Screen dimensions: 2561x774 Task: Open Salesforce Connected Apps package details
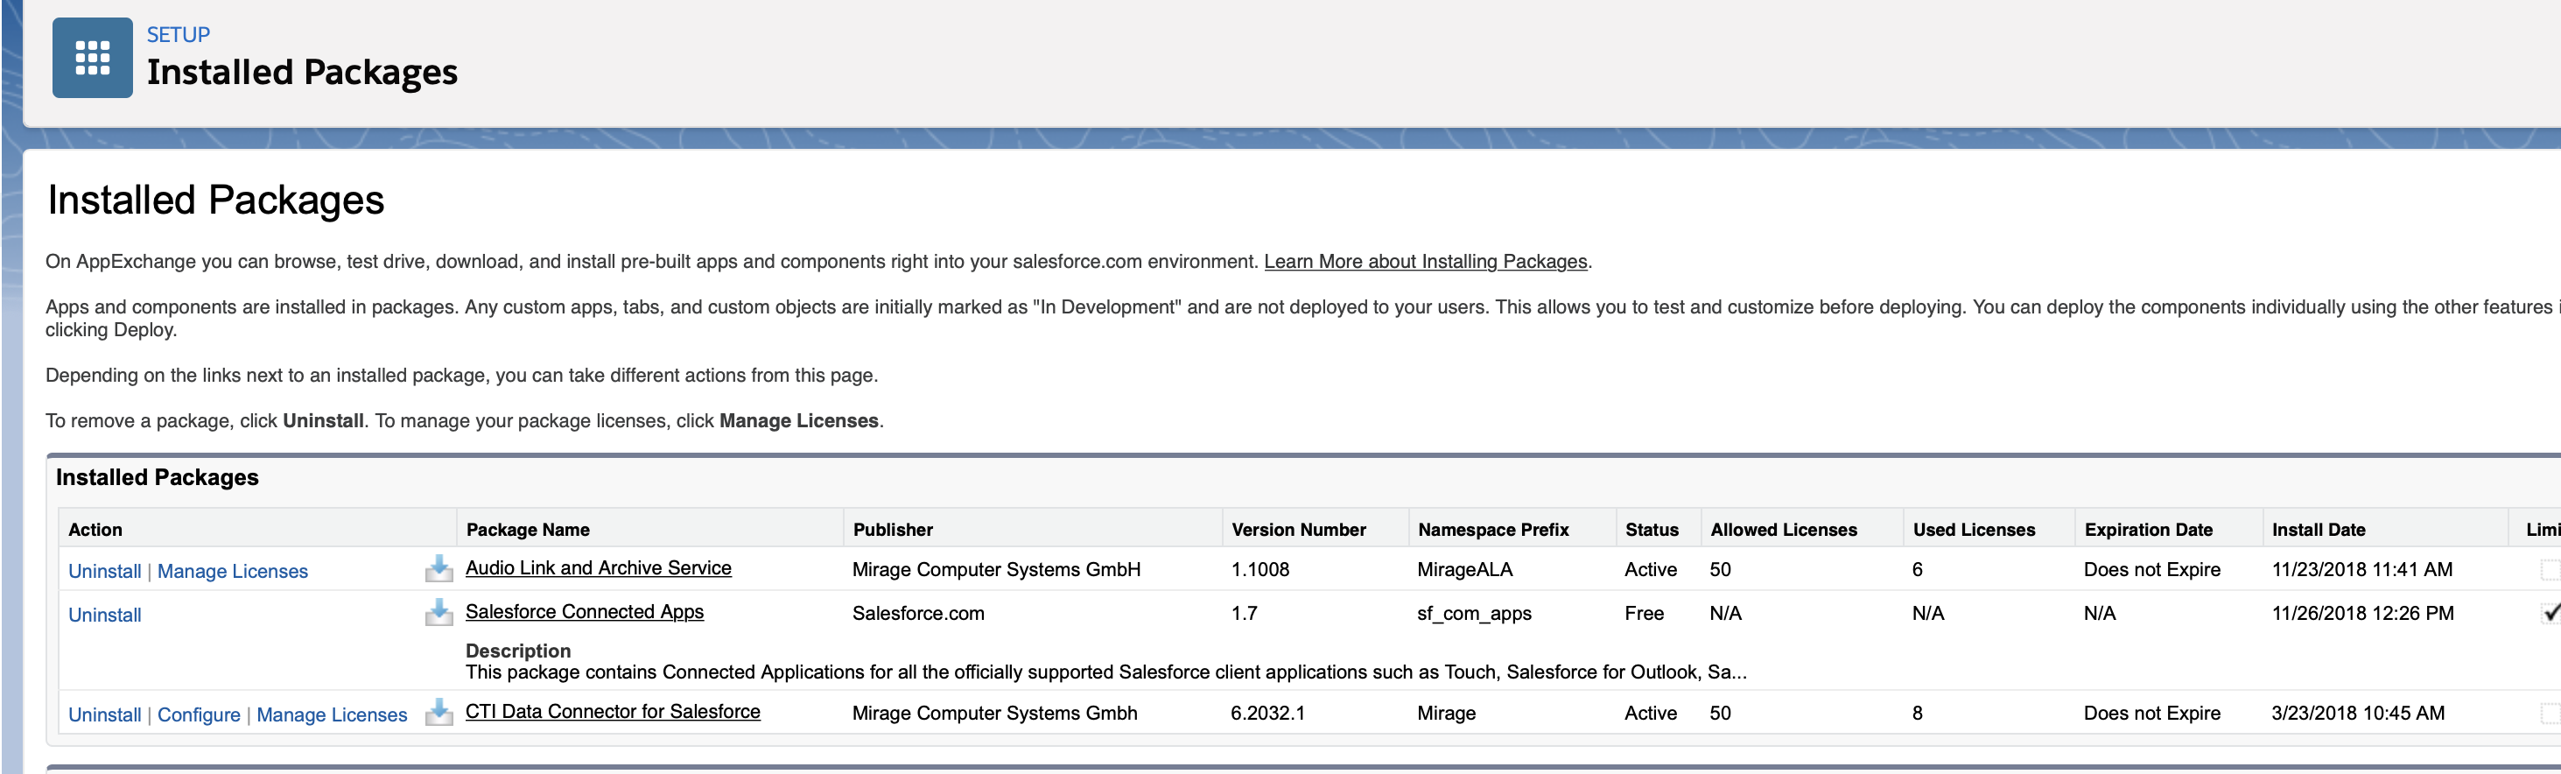click(x=585, y=612)
